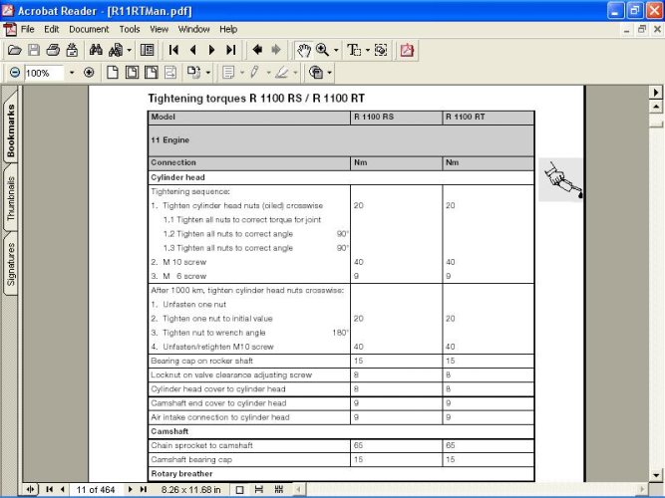Open the Tools menu
This screenshot has height=498, width=665.
[x=130, y=29]
